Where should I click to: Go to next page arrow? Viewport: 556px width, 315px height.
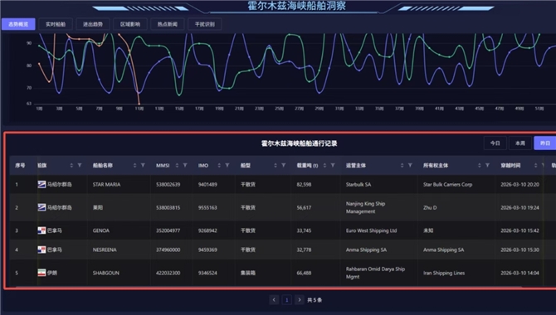(x=300, y=300)
